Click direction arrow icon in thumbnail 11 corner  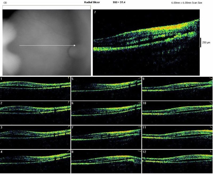tap(211, 127)
